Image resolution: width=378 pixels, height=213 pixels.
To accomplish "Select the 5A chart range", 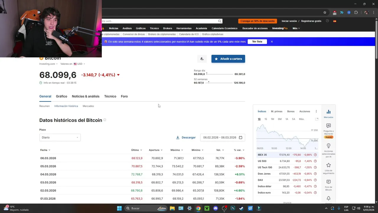I will (x=294, y=119).
